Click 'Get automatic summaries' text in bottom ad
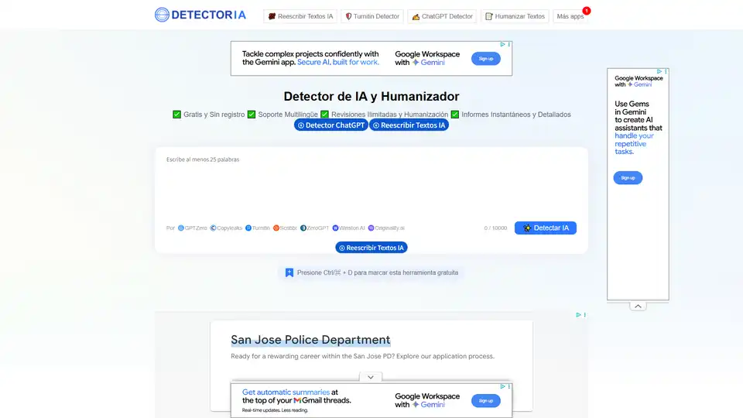Image resolution: width=743 pixels, height=418 pixels. pos(286,392)
